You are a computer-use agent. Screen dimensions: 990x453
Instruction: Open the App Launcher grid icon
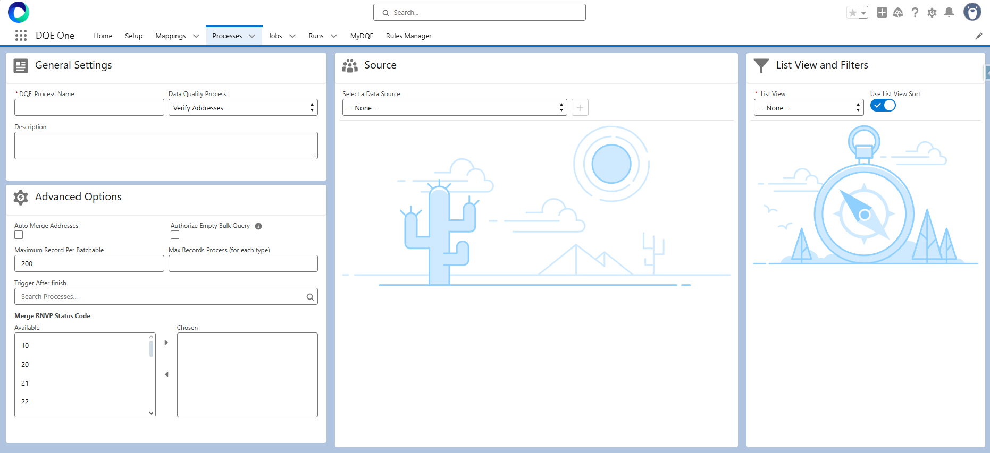(21, 36)
